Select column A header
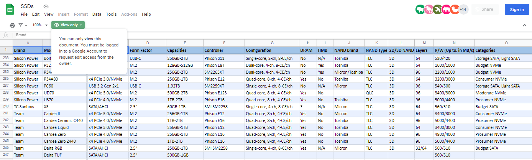The height and width of the screenshot is (160, 532). pyautogui.click(x=28, y=43)
